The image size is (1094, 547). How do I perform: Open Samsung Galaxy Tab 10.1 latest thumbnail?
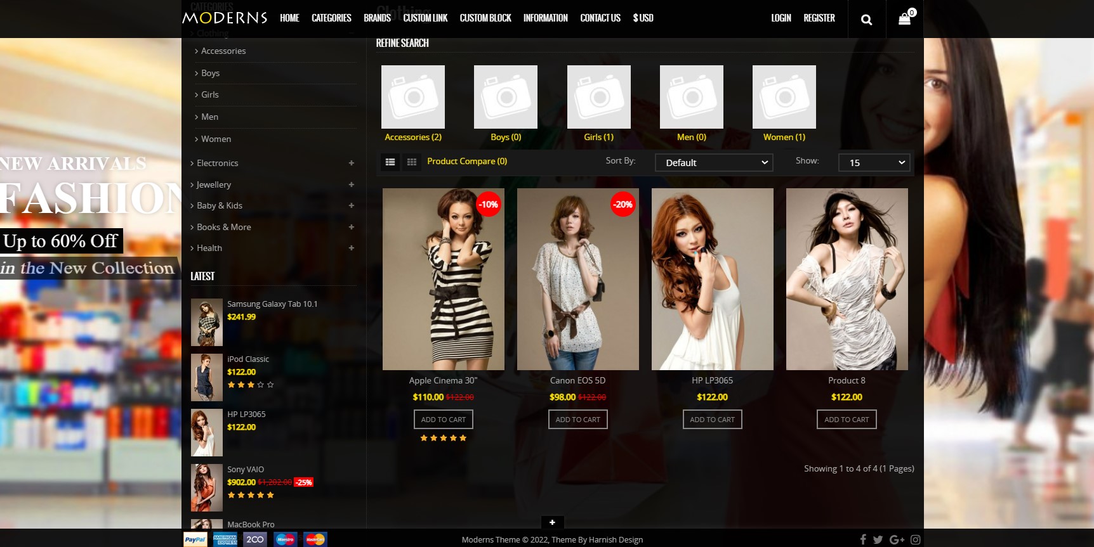[207, 322]
